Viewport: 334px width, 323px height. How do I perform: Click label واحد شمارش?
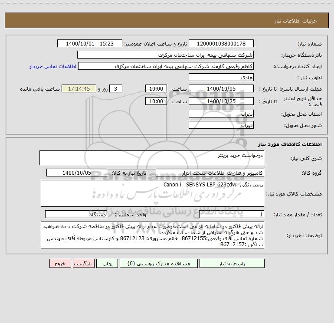131,215
